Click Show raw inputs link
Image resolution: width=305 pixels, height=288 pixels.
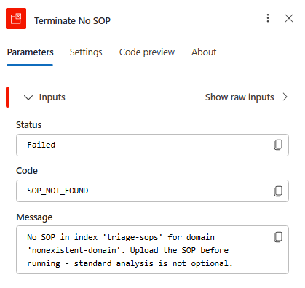(239, 97)
